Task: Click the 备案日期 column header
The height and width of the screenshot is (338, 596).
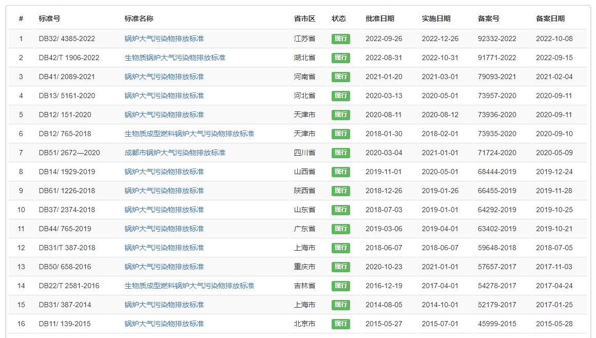Action: click(x=550, y=18)
